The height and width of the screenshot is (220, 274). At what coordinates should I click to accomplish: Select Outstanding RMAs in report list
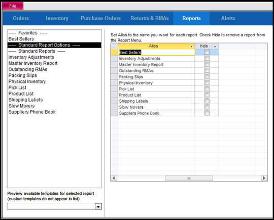(x=28, y=69)
